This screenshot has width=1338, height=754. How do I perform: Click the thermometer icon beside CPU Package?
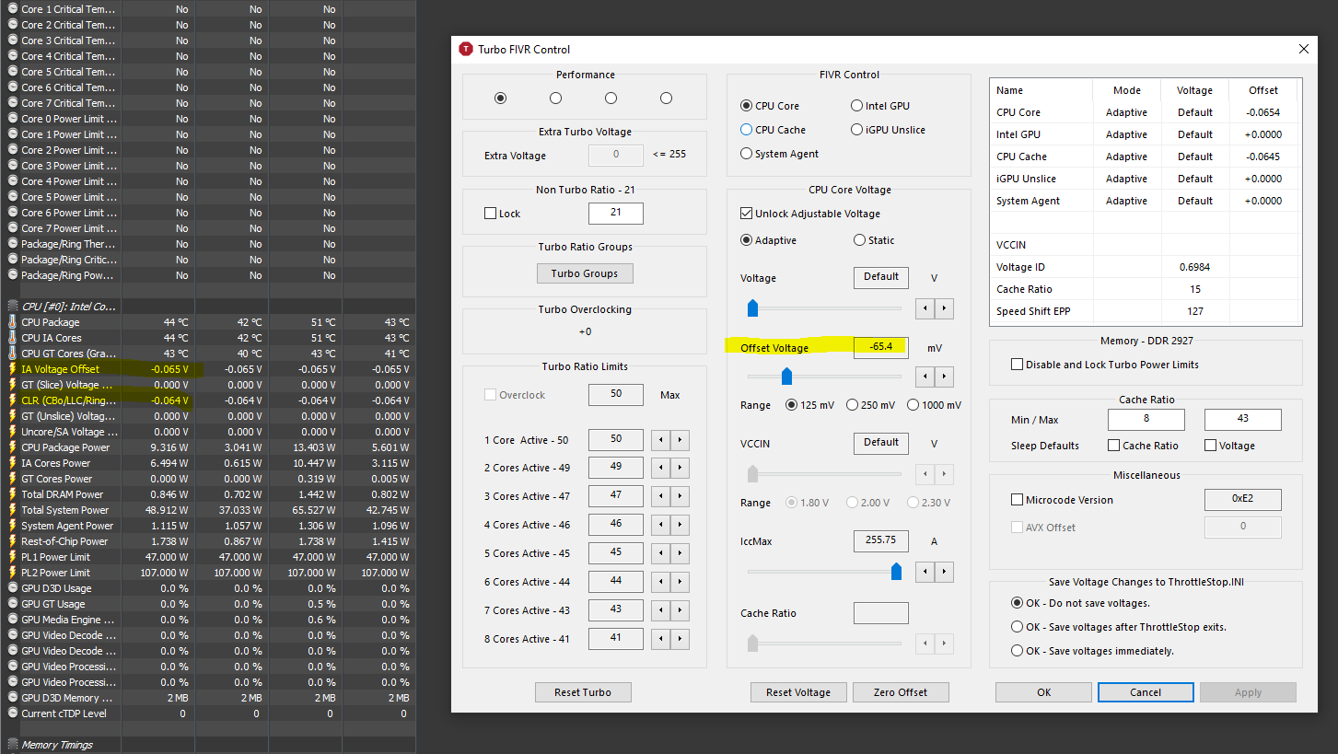point(13,322)
